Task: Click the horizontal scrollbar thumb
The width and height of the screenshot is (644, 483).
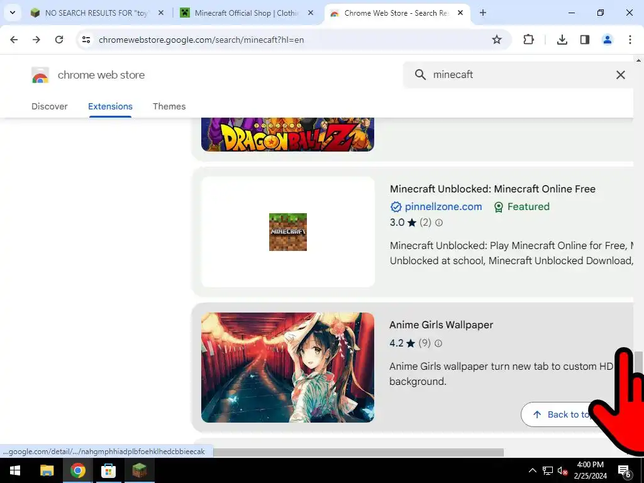Action: pos(358,452)
